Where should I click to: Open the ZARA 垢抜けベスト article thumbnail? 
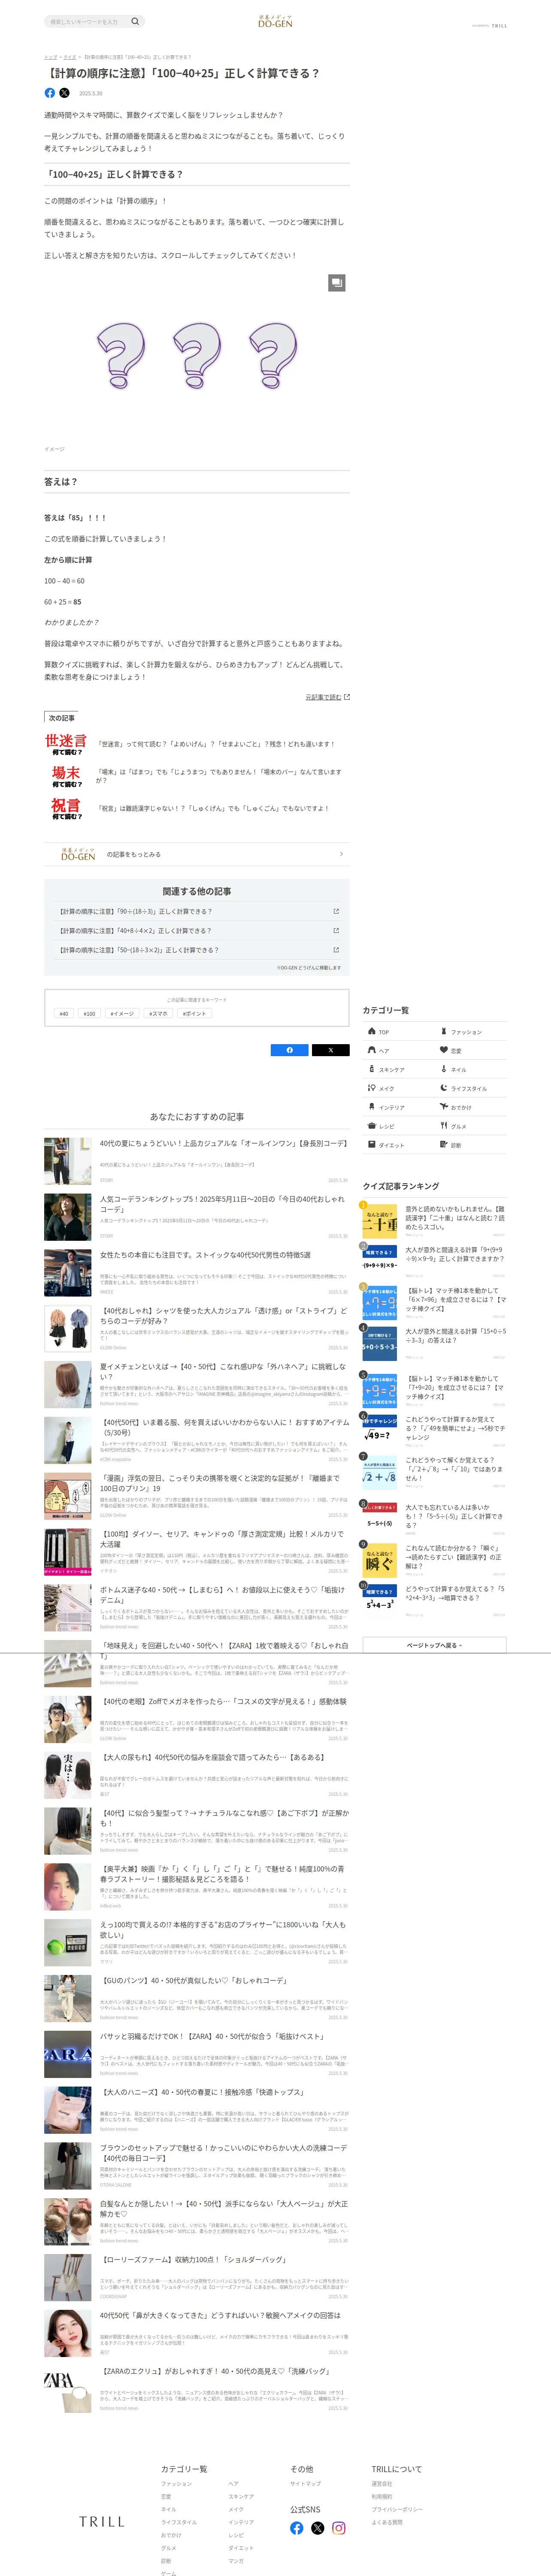(x=68, y=2054)
